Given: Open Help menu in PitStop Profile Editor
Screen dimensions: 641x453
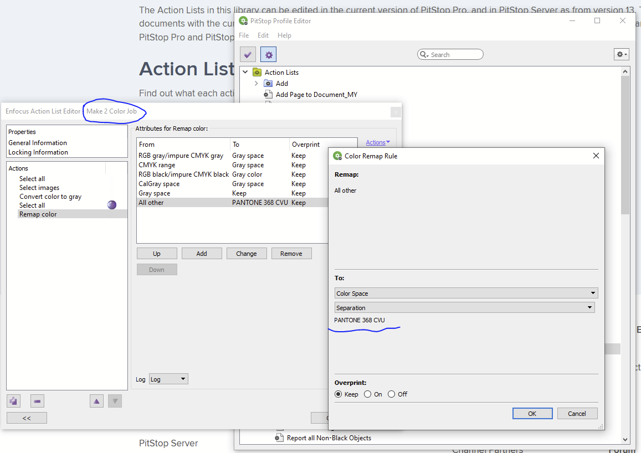Looking at the screenshot, I should [284, 35].
